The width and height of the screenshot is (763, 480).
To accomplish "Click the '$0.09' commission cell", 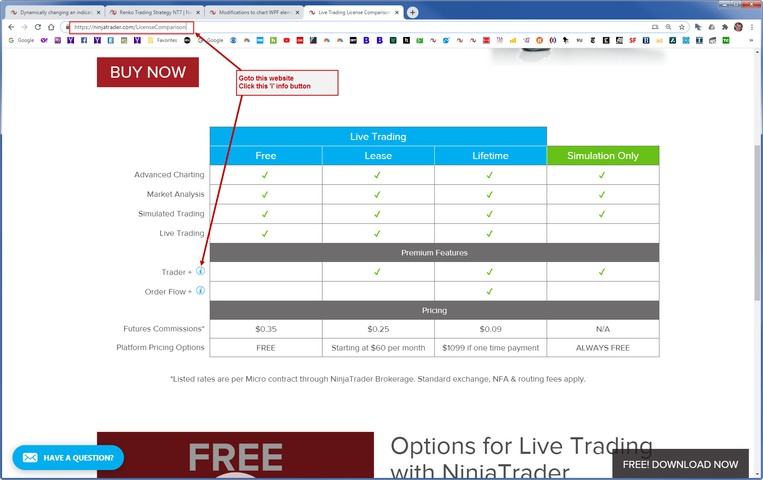I will [x=491, y=329].
